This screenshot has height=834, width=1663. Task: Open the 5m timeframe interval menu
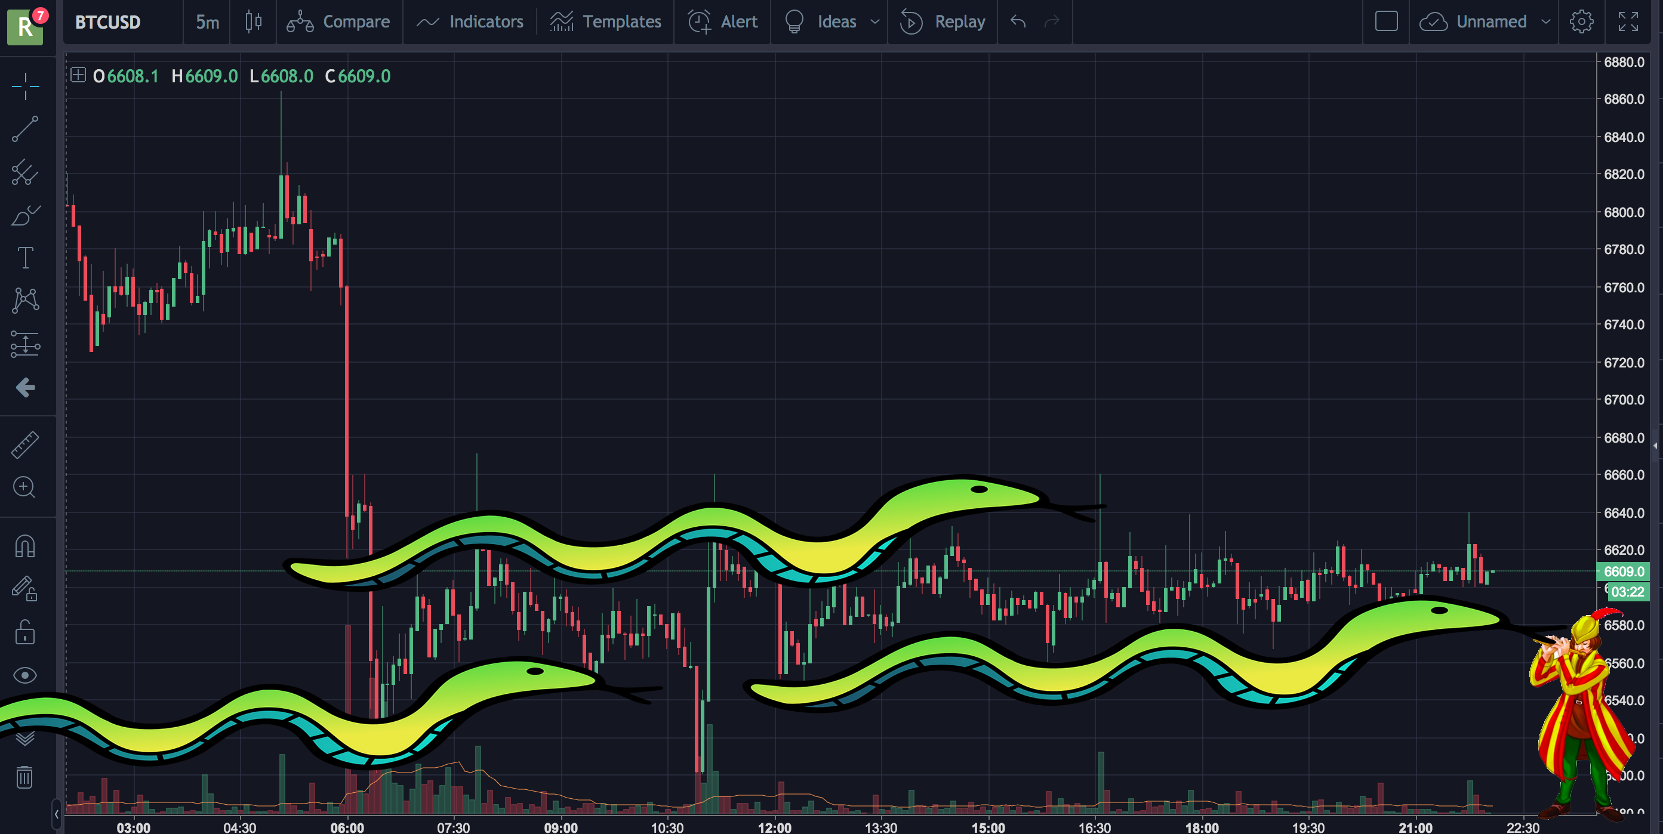[207, 22]
